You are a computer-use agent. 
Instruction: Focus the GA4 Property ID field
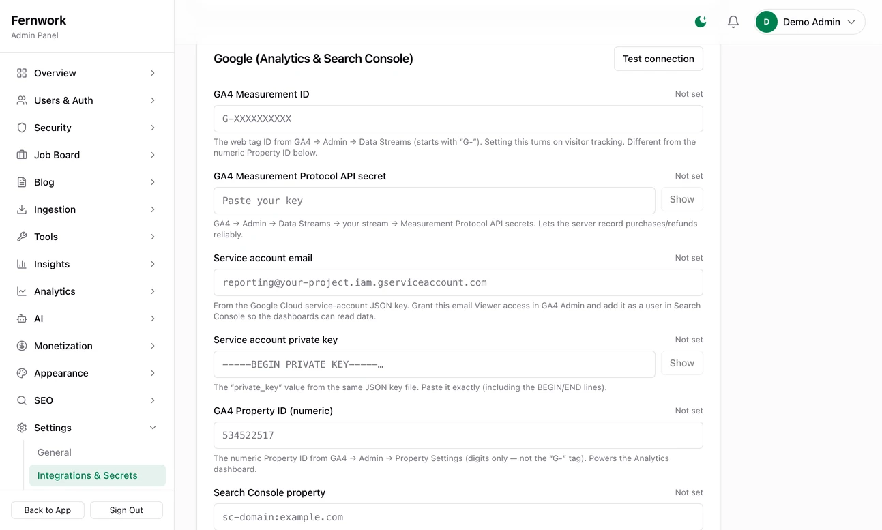click(x=458, y=435)
